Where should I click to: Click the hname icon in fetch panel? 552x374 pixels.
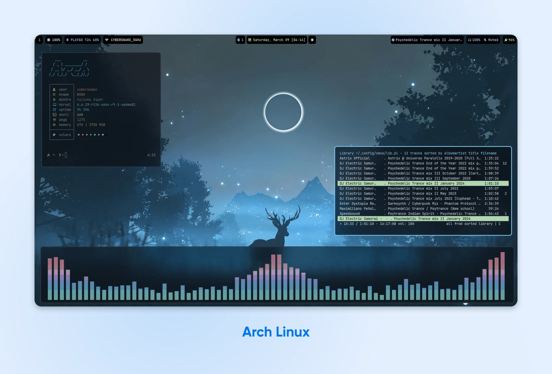54,95
